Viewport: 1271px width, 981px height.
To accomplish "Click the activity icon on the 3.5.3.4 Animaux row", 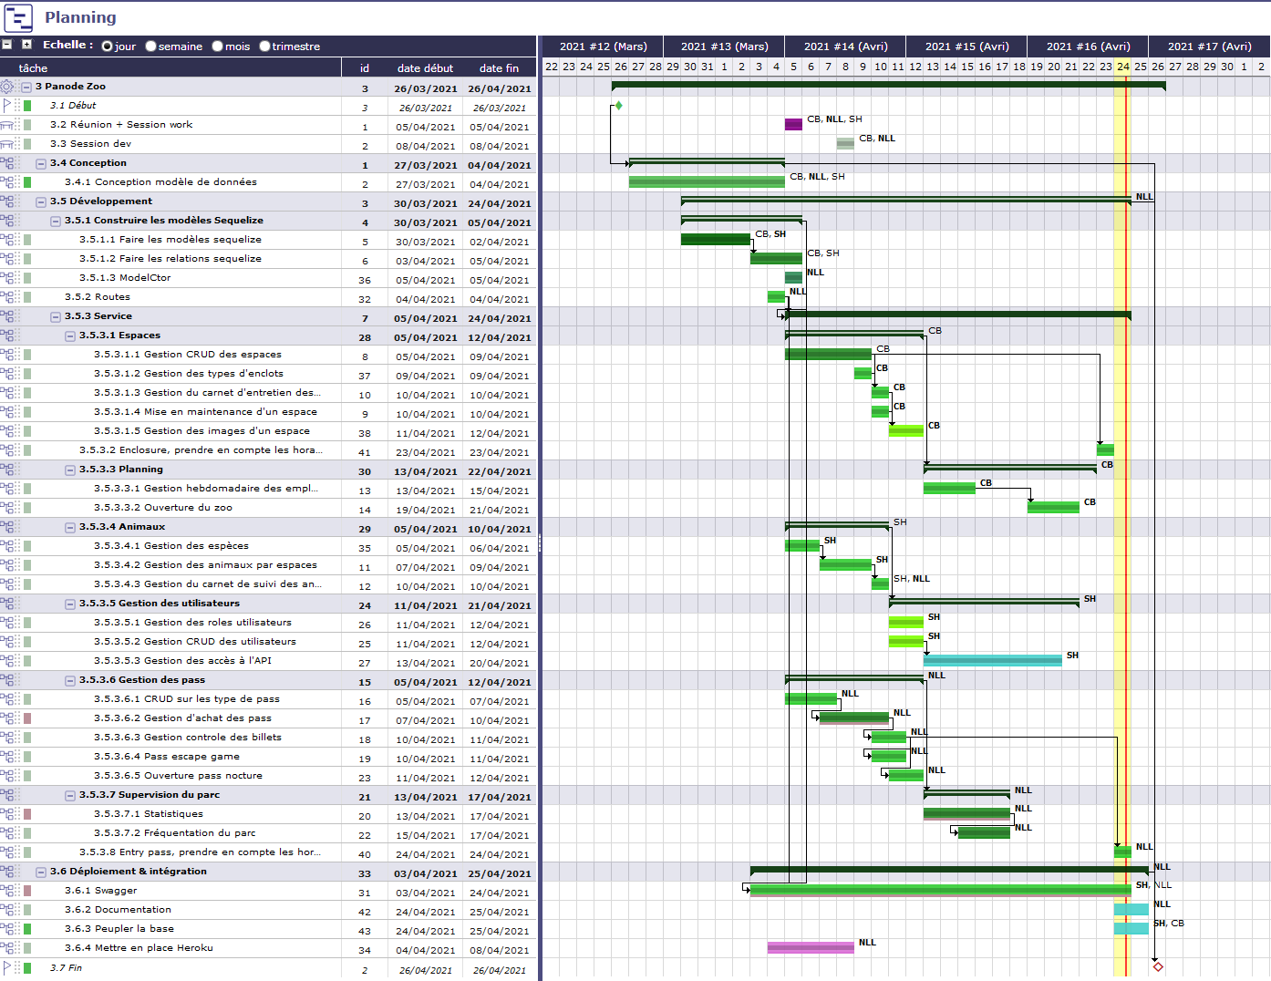I will (8, 527).
